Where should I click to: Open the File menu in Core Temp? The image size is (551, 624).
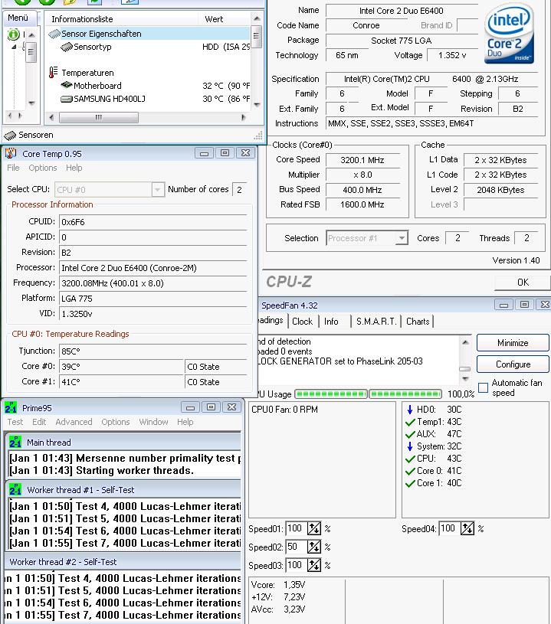[13, 168]
